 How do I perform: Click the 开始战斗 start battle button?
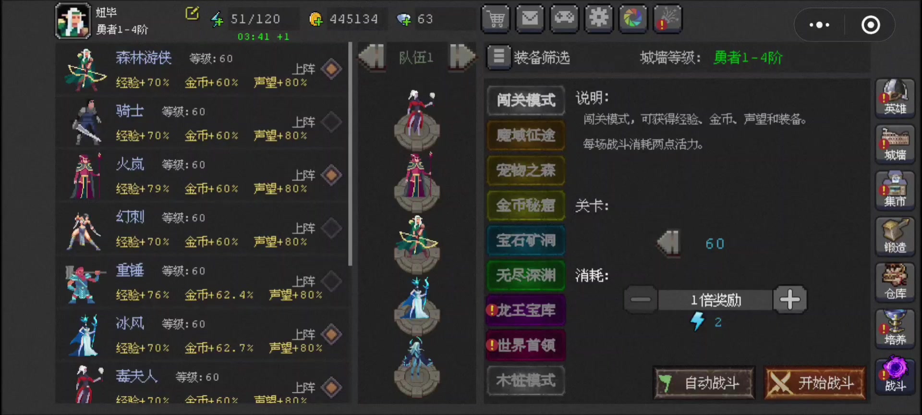(x=815, y=383)
